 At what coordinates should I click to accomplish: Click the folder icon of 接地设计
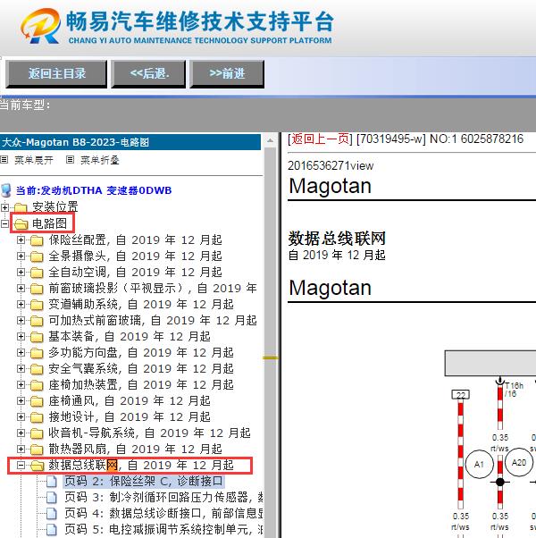tap(37, 417)
